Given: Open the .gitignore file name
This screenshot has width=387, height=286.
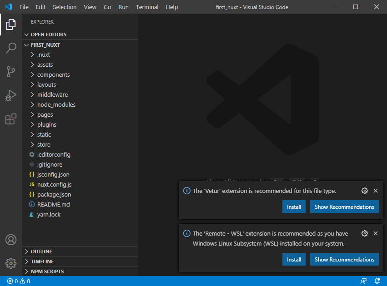Looking at the screenshot, I should [x=50, y=164].
